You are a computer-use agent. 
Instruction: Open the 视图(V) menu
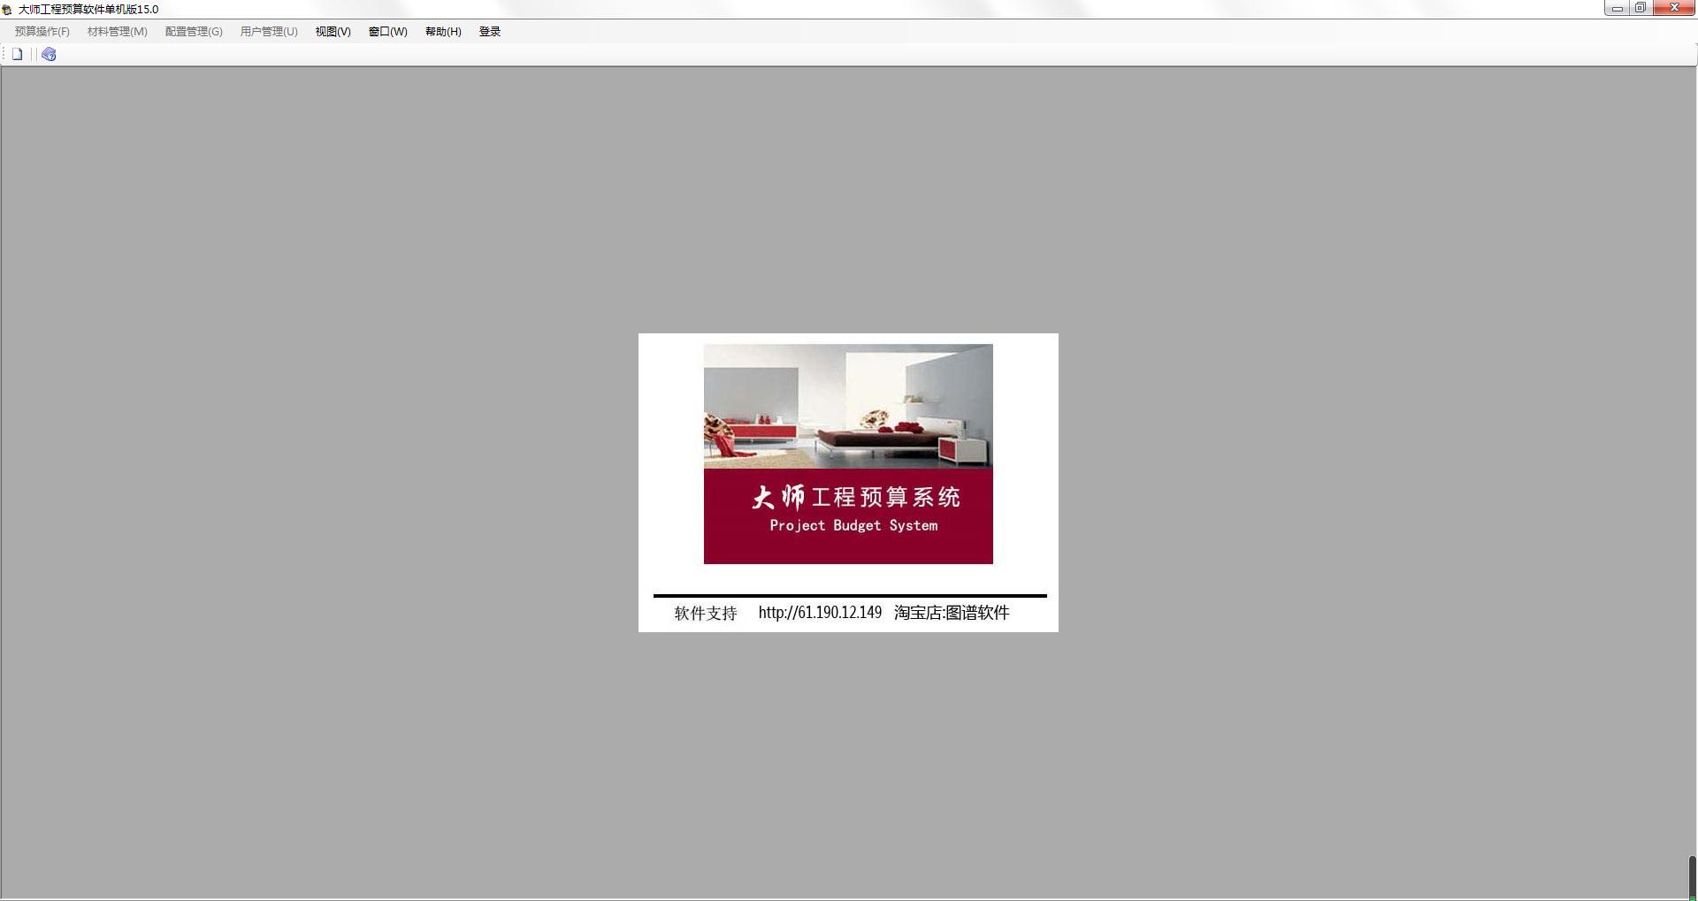tap(333, 32)
